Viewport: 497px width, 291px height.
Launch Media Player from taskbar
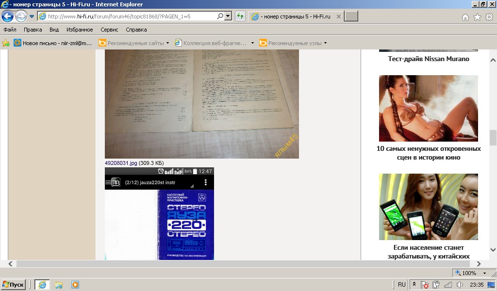pos(75,285)
